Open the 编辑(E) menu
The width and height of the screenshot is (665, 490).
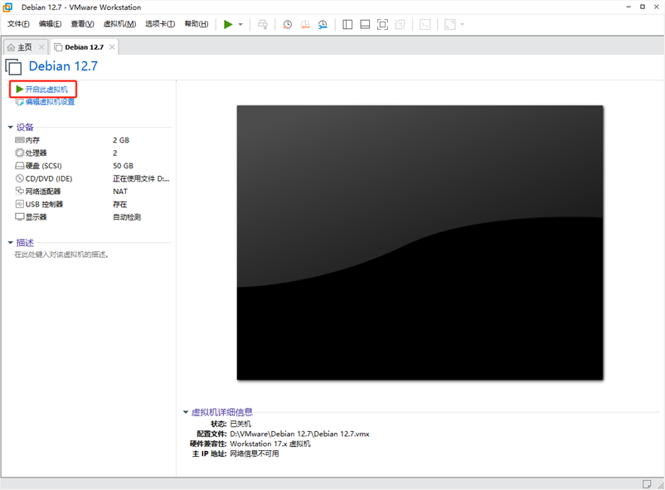pos(50,24)
